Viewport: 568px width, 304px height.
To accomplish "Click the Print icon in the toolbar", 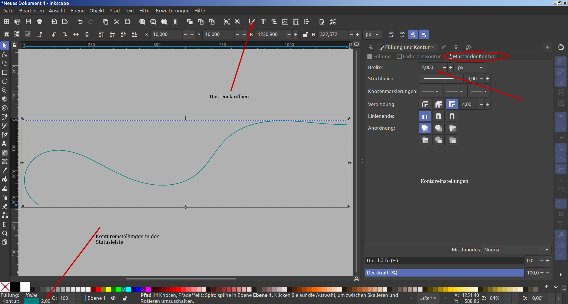I will point(39,22).
